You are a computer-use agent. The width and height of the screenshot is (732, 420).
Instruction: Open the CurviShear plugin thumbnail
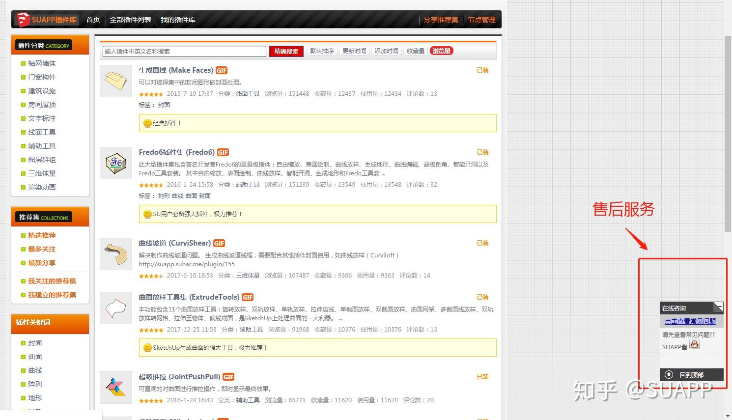coord(116,254)
